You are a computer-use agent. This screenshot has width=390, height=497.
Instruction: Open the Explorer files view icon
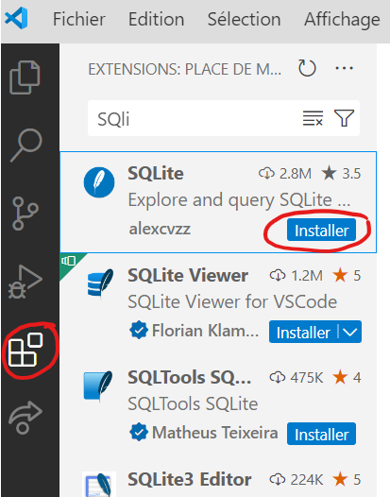(25, 77)
